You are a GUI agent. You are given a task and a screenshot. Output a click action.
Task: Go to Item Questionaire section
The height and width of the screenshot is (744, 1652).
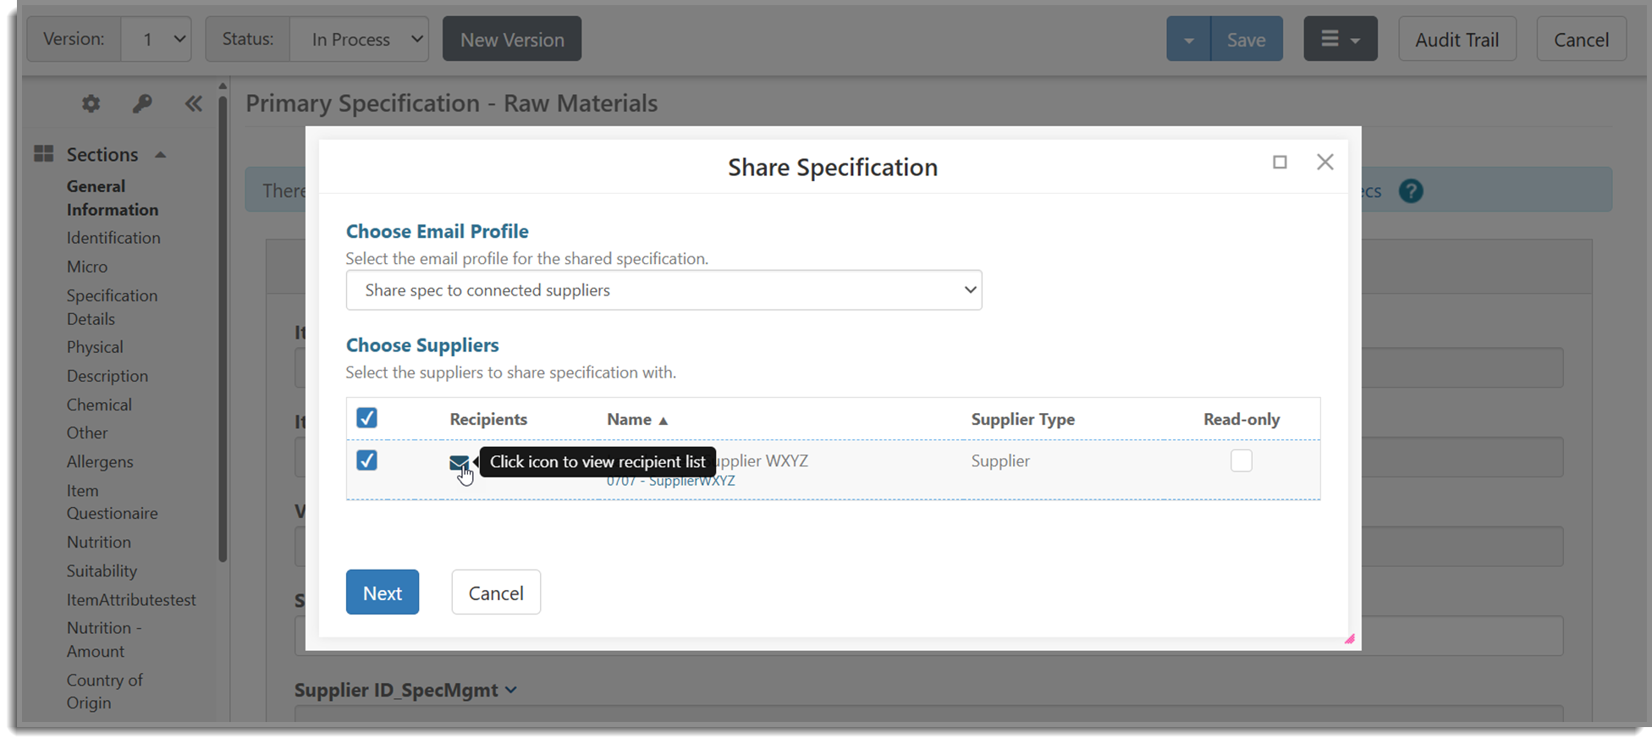point(112,501)
